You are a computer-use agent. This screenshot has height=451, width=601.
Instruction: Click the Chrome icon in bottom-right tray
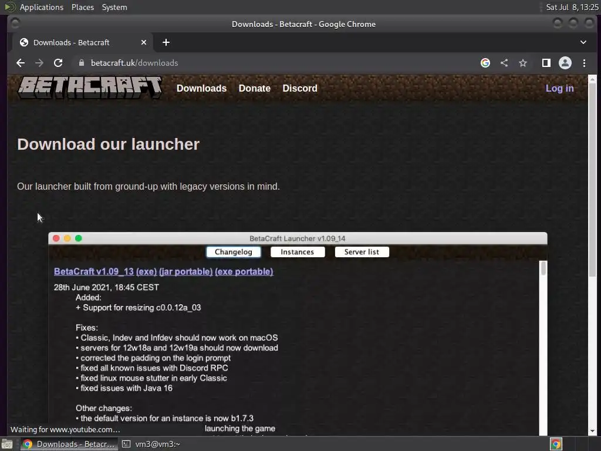pos(556,444)
